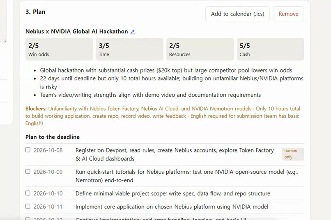Click bullet 'Team's video/writing strengths align'

pos(151,95)
